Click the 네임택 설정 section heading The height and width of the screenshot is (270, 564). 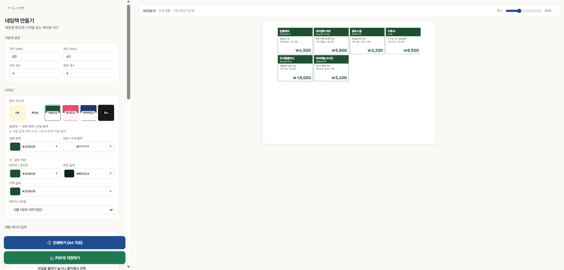13,38
